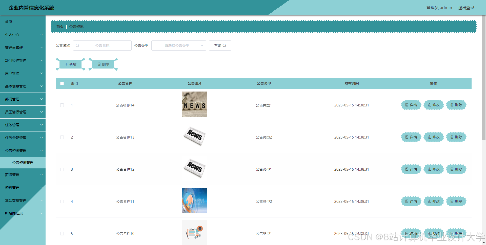The width and height of the screenshot is (486, 245).
Task: Click 删除 delete for 公告名称13
Action: (456, 137)
